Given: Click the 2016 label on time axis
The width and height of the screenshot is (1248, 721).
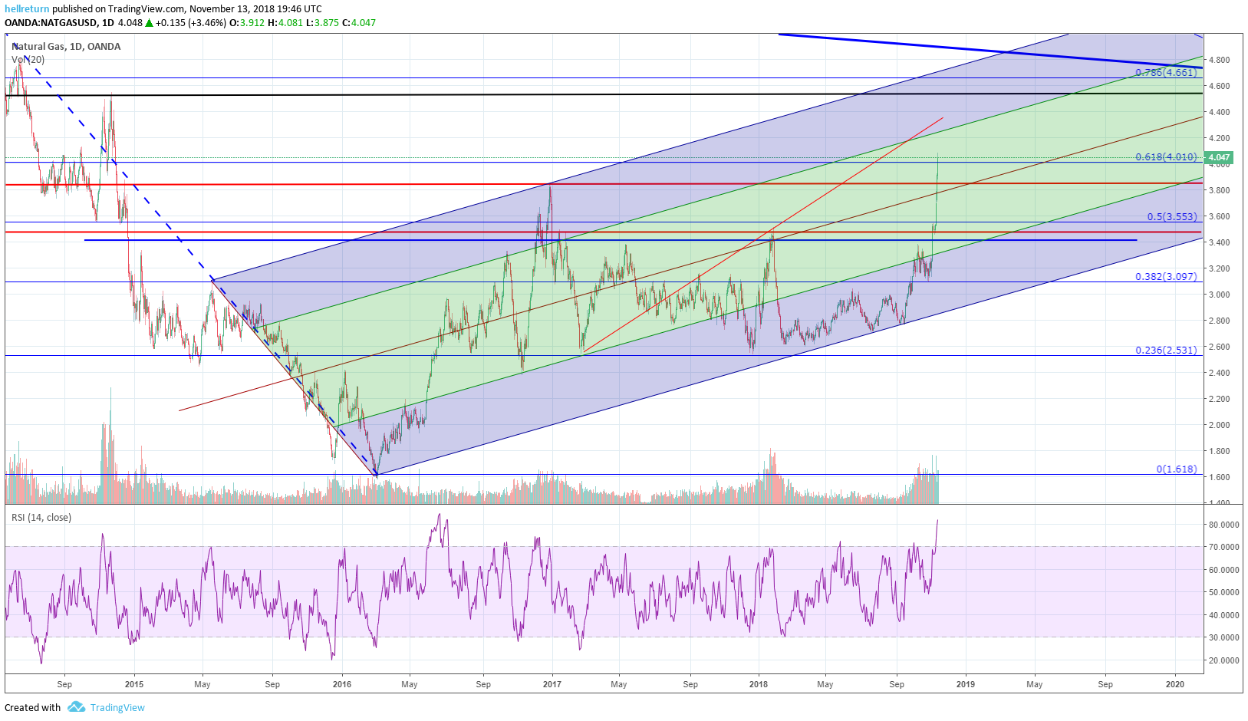Looking at the screenshot, I should (342, 684).
